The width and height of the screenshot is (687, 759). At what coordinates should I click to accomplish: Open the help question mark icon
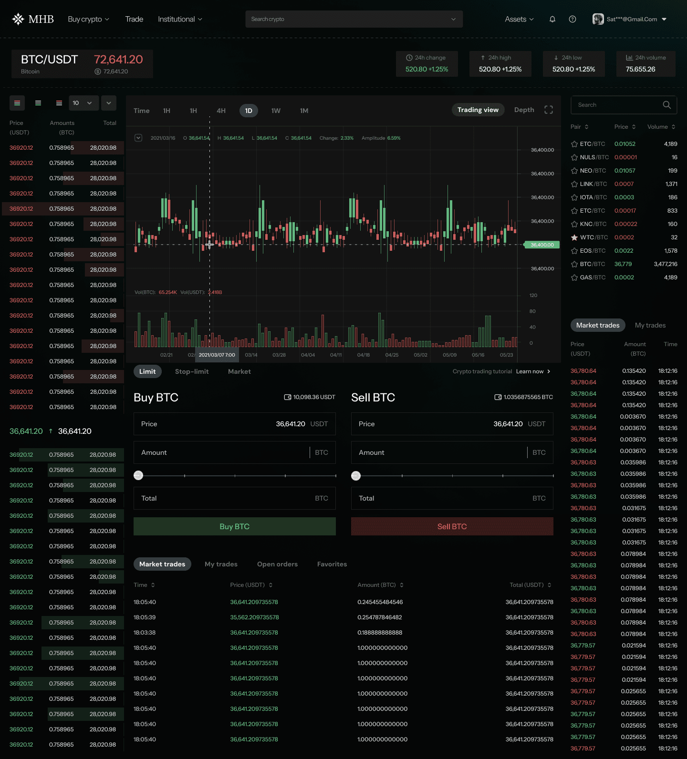point(572,19)
